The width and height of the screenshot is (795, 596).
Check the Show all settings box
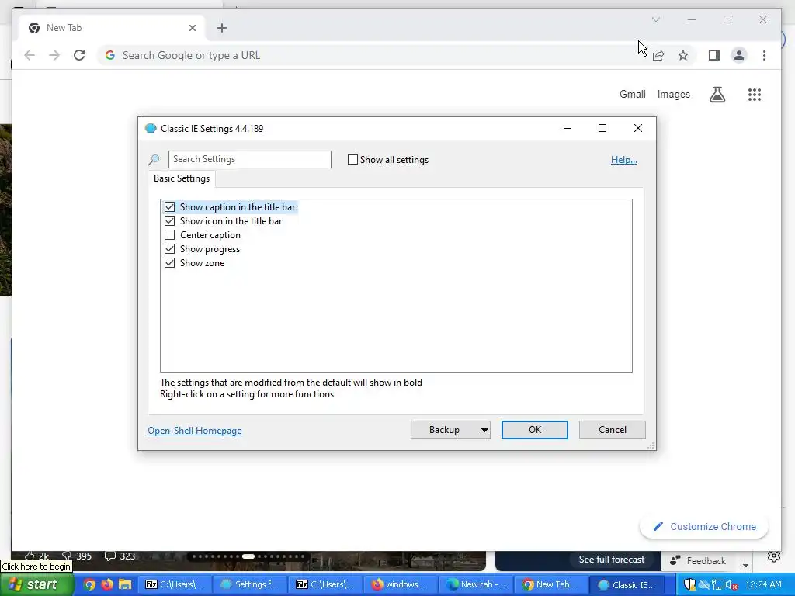click(x=352, y=160)
